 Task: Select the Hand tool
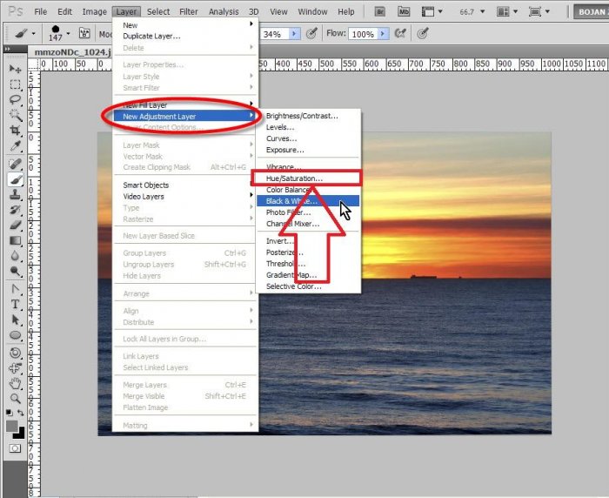click(x=15, y=383)
